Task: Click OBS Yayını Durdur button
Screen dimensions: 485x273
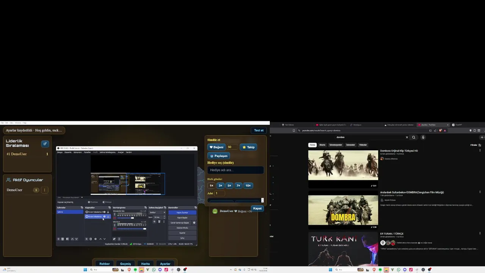Action: coord(182,212)
